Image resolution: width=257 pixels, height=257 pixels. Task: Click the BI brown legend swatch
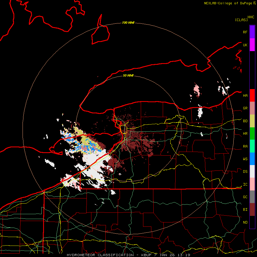[252, 210]
